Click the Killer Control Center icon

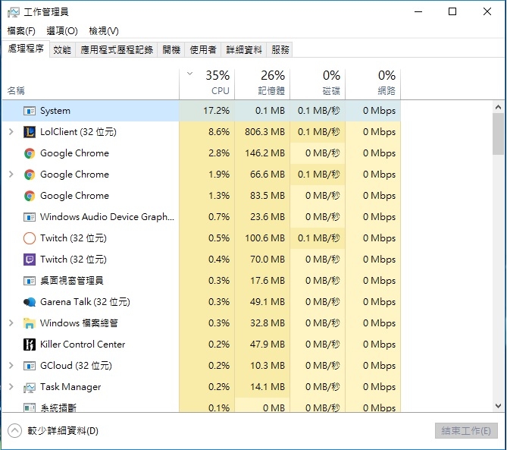30,345
